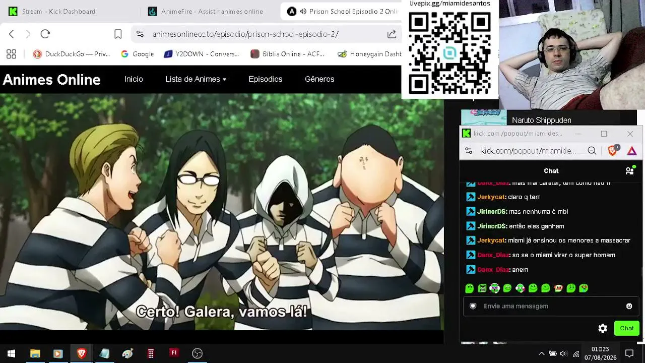Open the DuckDuckGo bookmark
The width and height of the screenshot is (645, 363).
[x=72, y=54]
